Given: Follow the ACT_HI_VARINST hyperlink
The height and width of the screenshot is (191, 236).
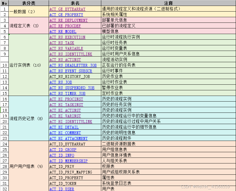Looking at the screenshot, I should tap(65, 116).
